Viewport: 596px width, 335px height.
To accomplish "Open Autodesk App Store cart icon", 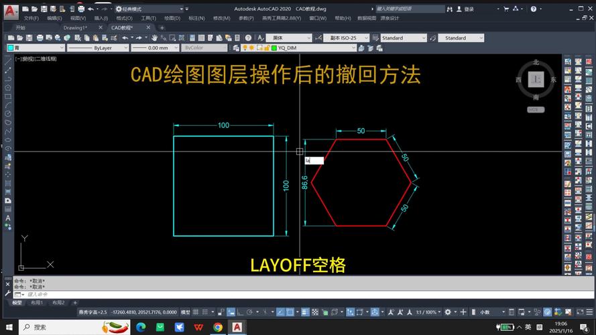I will [x=506, y=9].
